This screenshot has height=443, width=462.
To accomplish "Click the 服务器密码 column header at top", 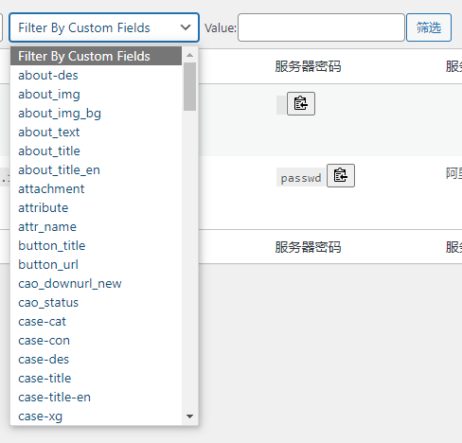I will point(308,66).
